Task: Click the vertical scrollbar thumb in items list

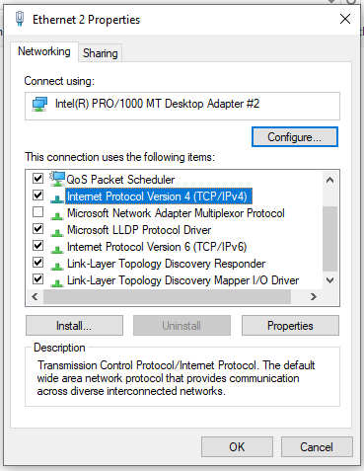Action: (330, 239)
